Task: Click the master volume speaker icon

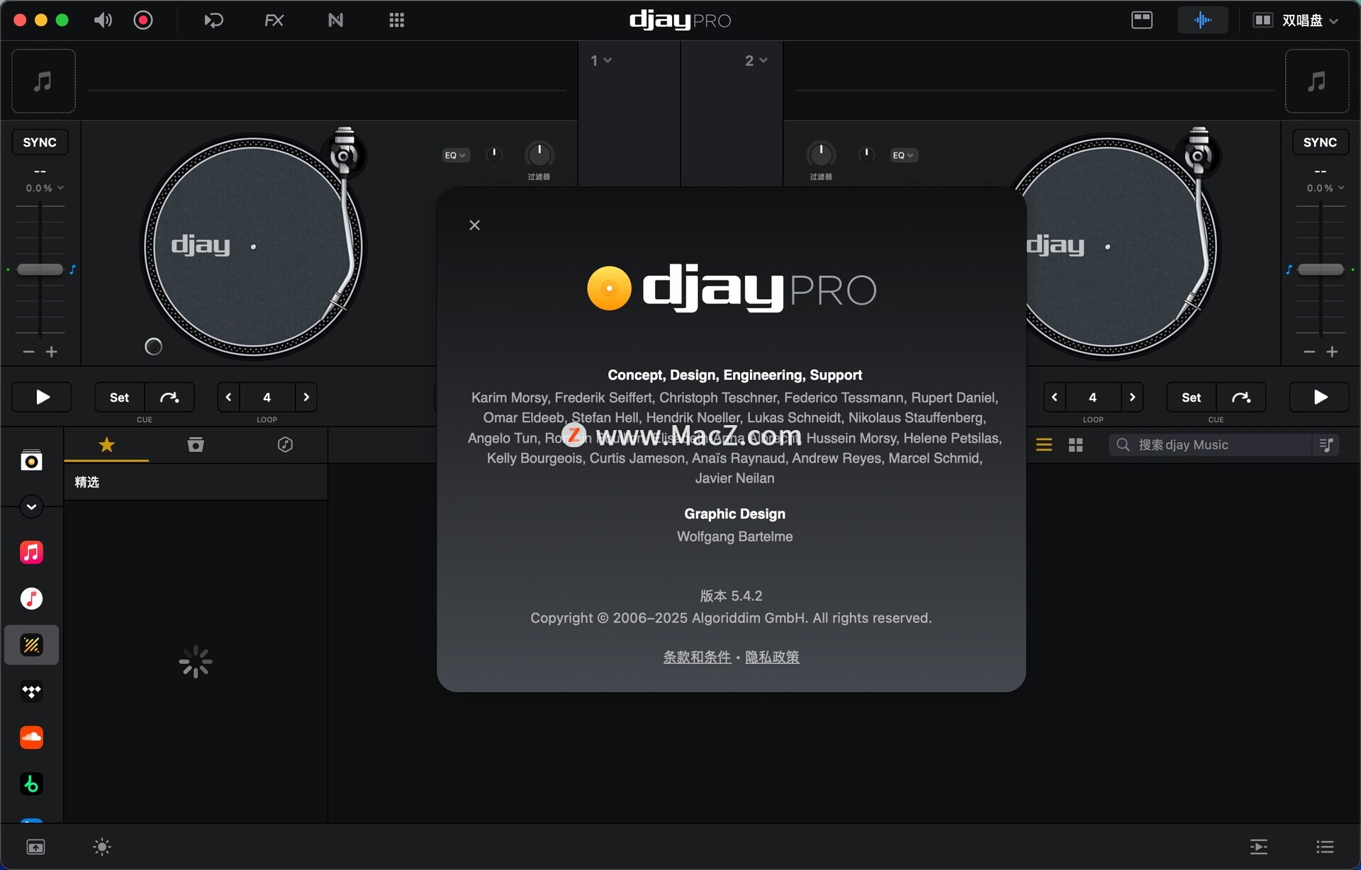Action: pos(103,20)
